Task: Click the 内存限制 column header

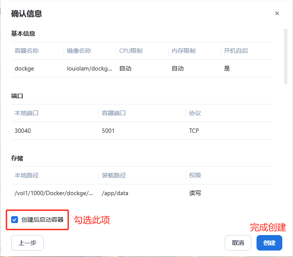Action: [x=184, y=51]
